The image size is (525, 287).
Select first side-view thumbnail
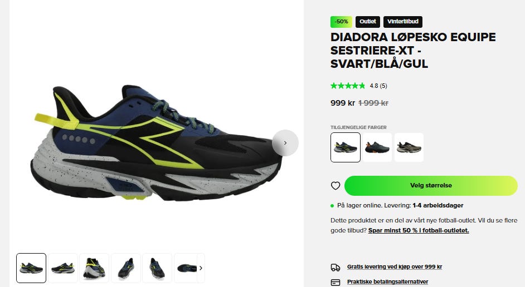coord(31,268)
